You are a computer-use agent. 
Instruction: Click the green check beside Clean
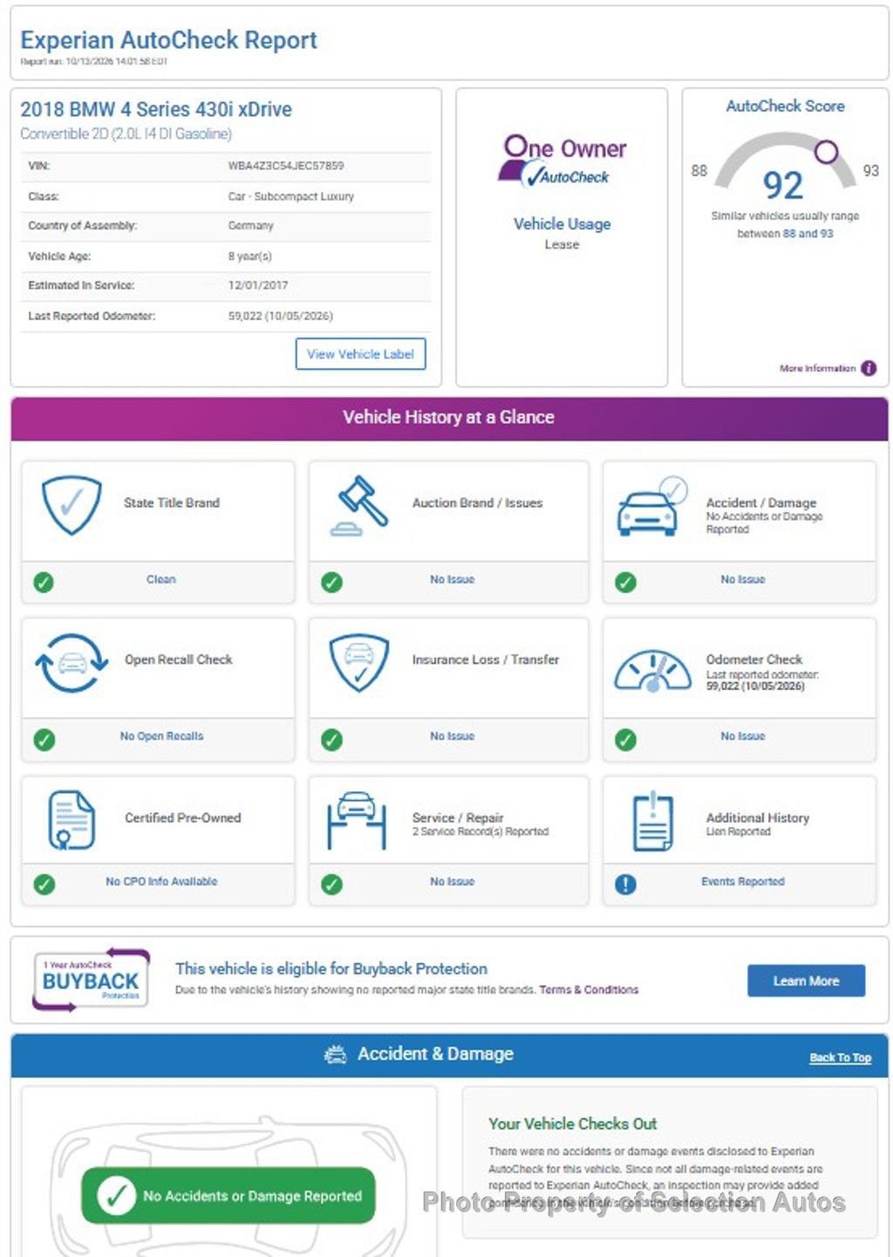coord(44,582)
